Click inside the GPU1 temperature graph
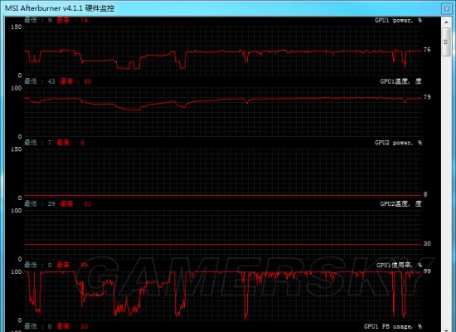Viewport: 456px width, 332px height. coord(223,112)
